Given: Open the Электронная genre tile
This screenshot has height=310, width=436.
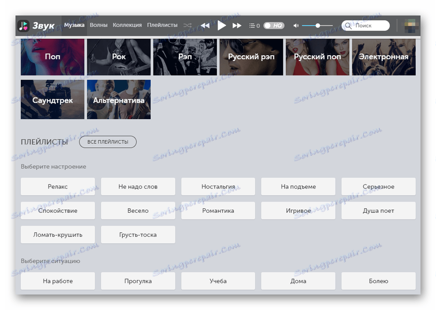Looking at the screenshot, I should click(384, 57).
